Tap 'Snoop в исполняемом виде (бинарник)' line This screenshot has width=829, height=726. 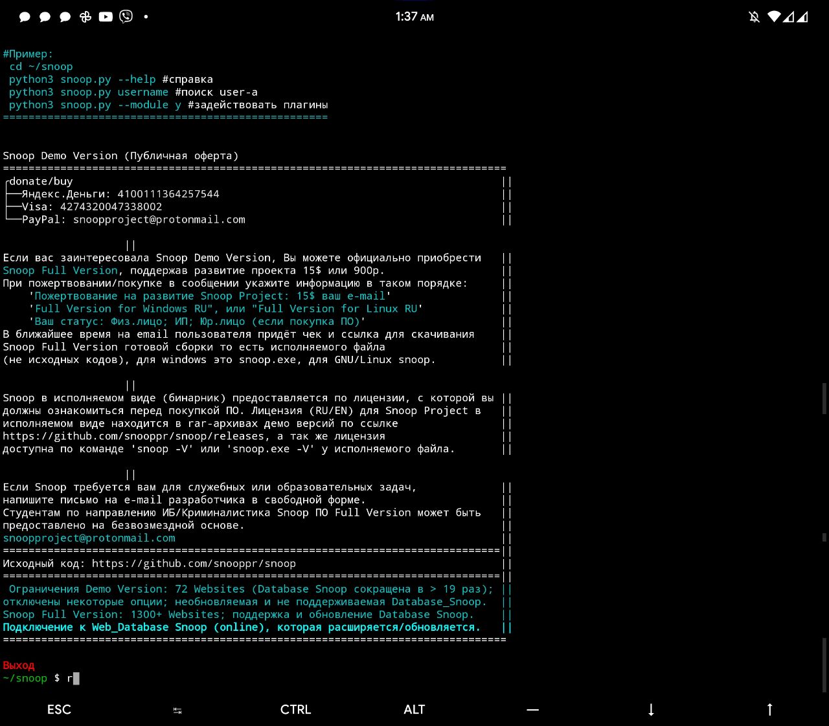pyautogui.click(x=248, y=398)
